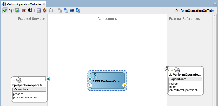
Task: Click the database adapter gear icon
Action: [x=177, y=70]
